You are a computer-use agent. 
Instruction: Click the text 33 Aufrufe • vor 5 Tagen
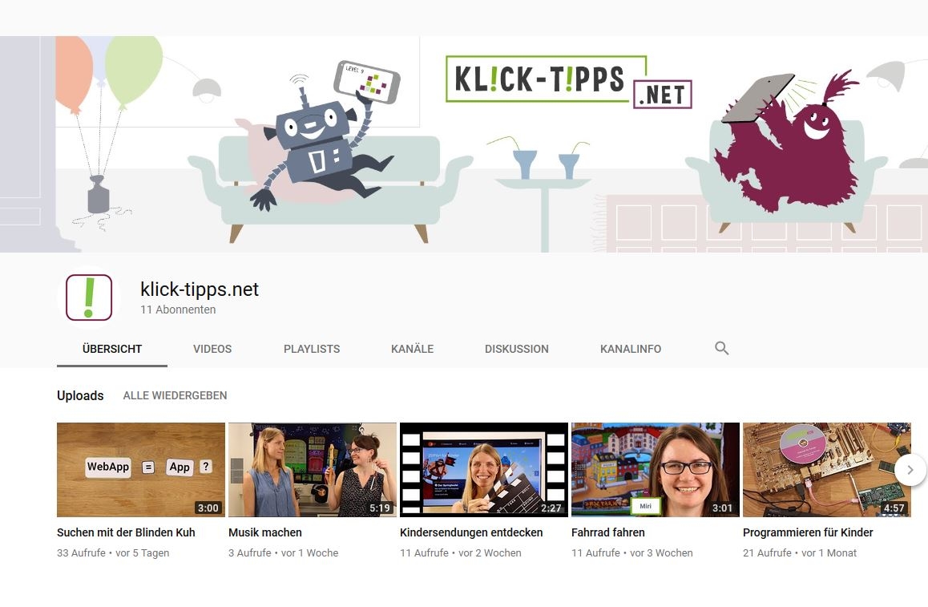pyautogui.click(x=113, y=552)
